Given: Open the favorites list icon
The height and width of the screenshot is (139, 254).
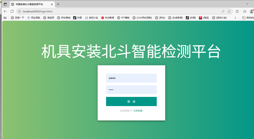Looking at the screenshot, I should point(245,11).
